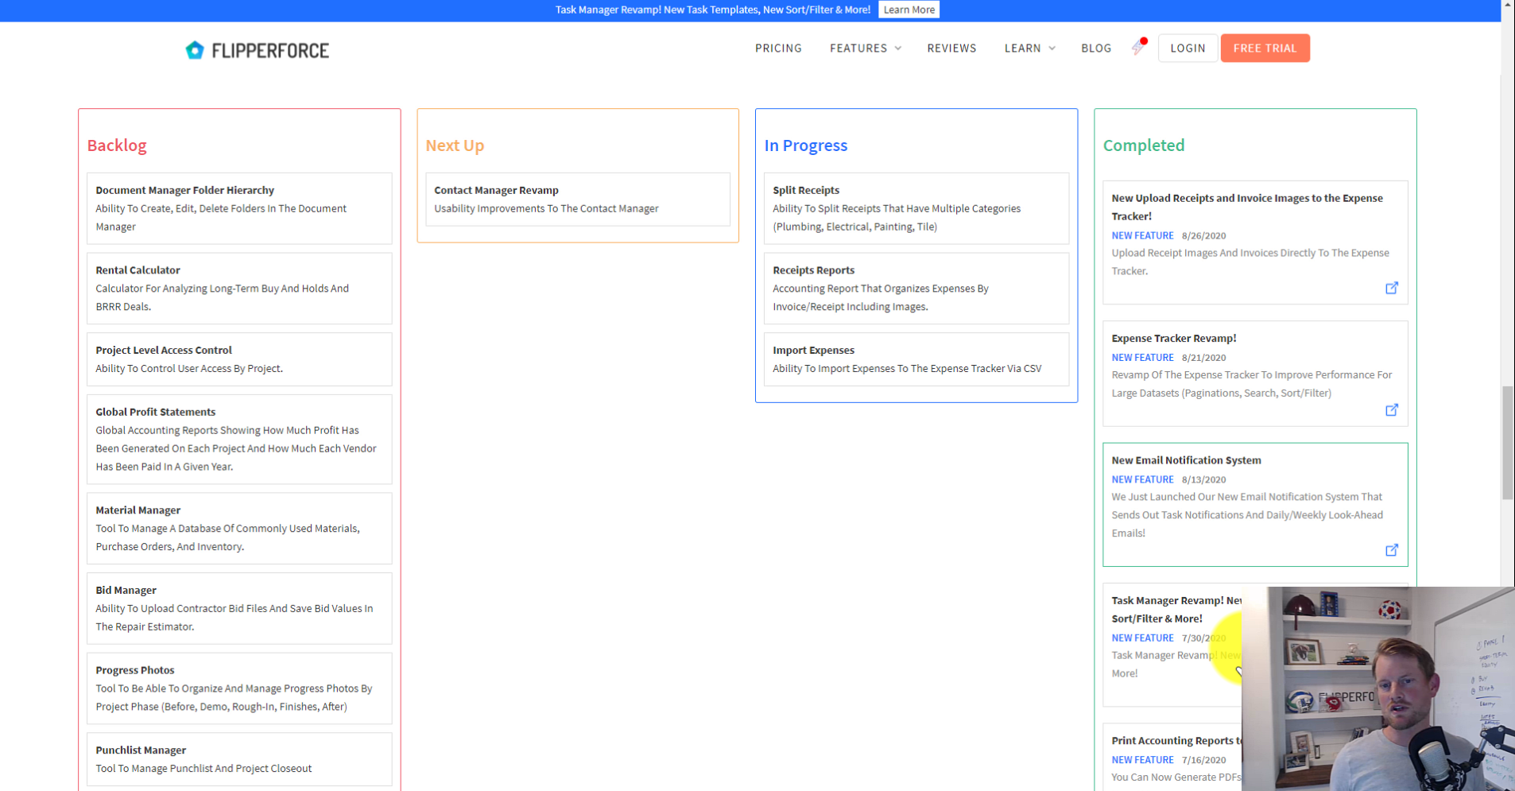Click Project Level Access Control title
1515x791 pixels.
[164, 350]
